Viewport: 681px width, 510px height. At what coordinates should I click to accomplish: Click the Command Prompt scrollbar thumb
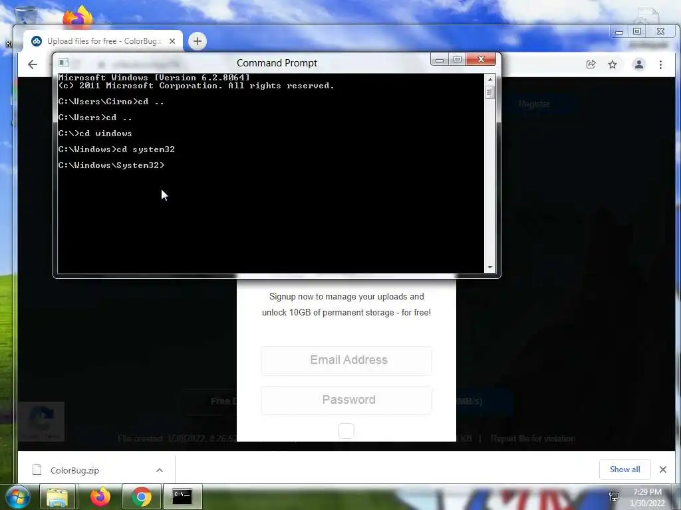pos(490,92)
